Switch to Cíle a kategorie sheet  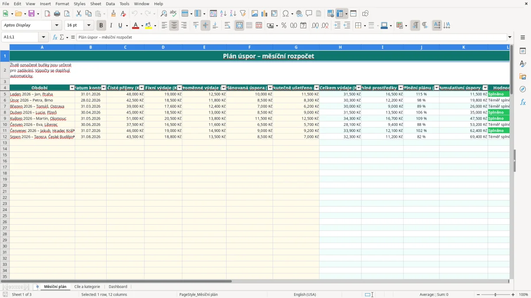tap(87, 287)
